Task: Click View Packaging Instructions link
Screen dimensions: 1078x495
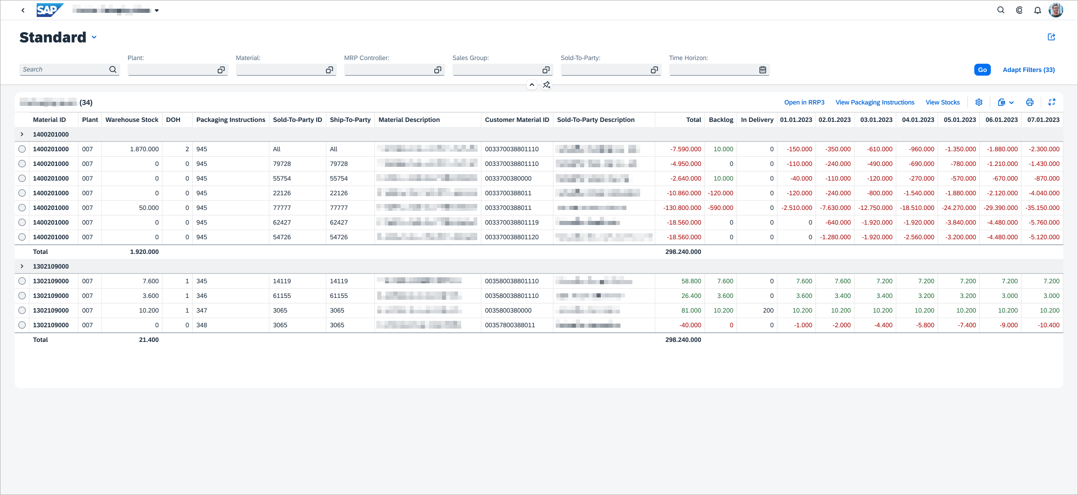Action: coord(875,102)
